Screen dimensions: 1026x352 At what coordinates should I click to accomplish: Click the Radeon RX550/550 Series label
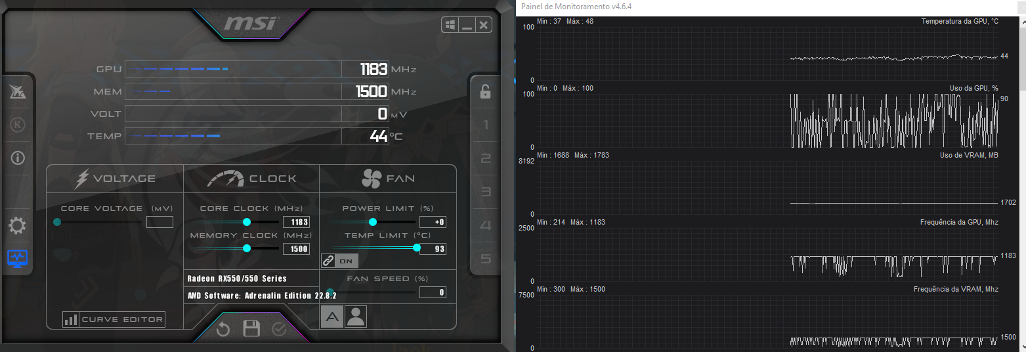[x=237, y=278]
